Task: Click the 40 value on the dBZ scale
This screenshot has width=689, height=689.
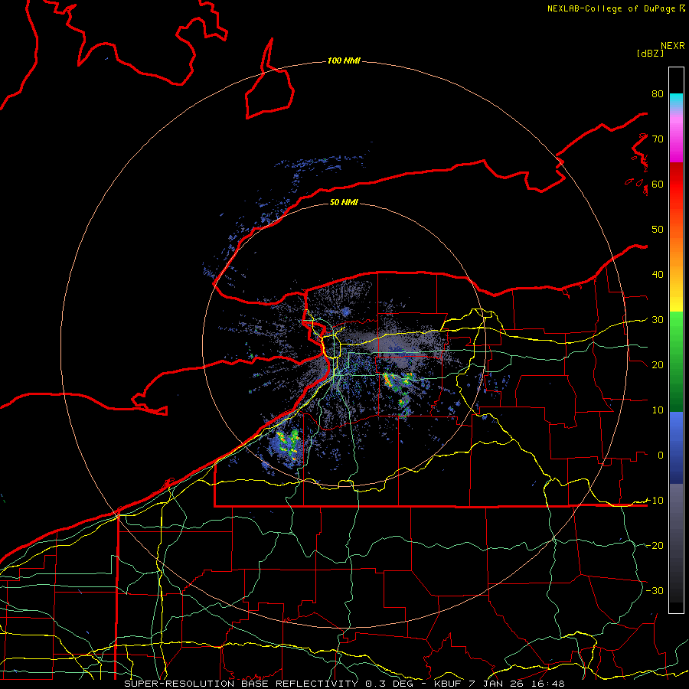Action: (x=658, y=275)
